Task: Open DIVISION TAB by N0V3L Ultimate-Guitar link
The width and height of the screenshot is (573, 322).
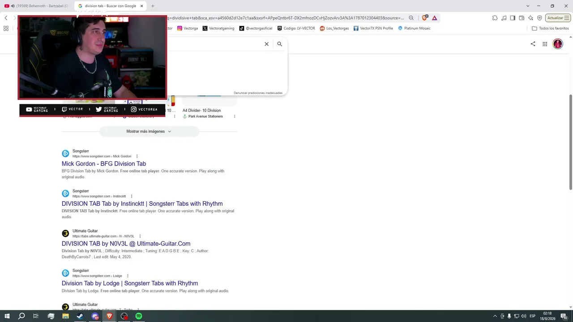Action: (x=126, y=244)
